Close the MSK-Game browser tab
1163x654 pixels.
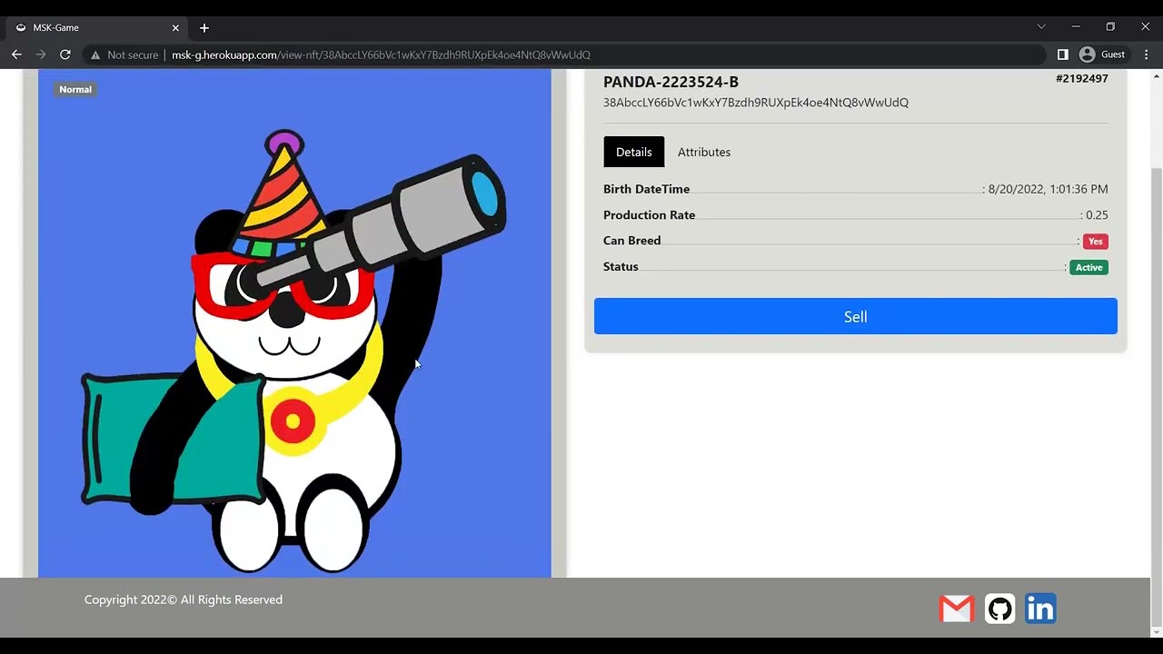pyautogui.click(x=175, y=28)
